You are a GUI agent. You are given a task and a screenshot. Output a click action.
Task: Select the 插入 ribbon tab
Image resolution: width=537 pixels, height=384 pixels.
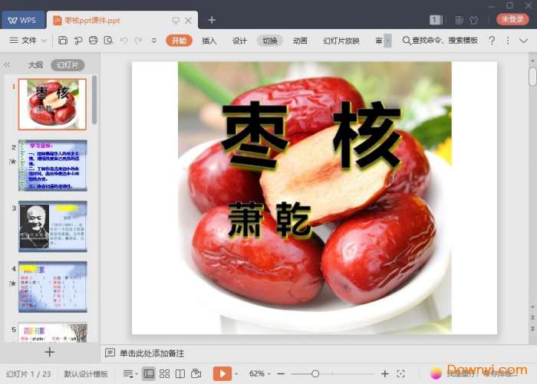(x=209, y=41)
